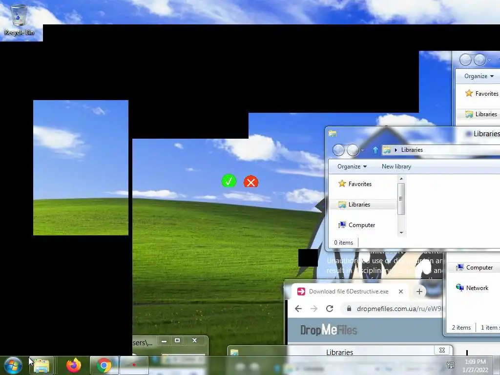The image size is (500, 375).
Task: Launch Firefox from the taskbar
Action: (74, 365)
